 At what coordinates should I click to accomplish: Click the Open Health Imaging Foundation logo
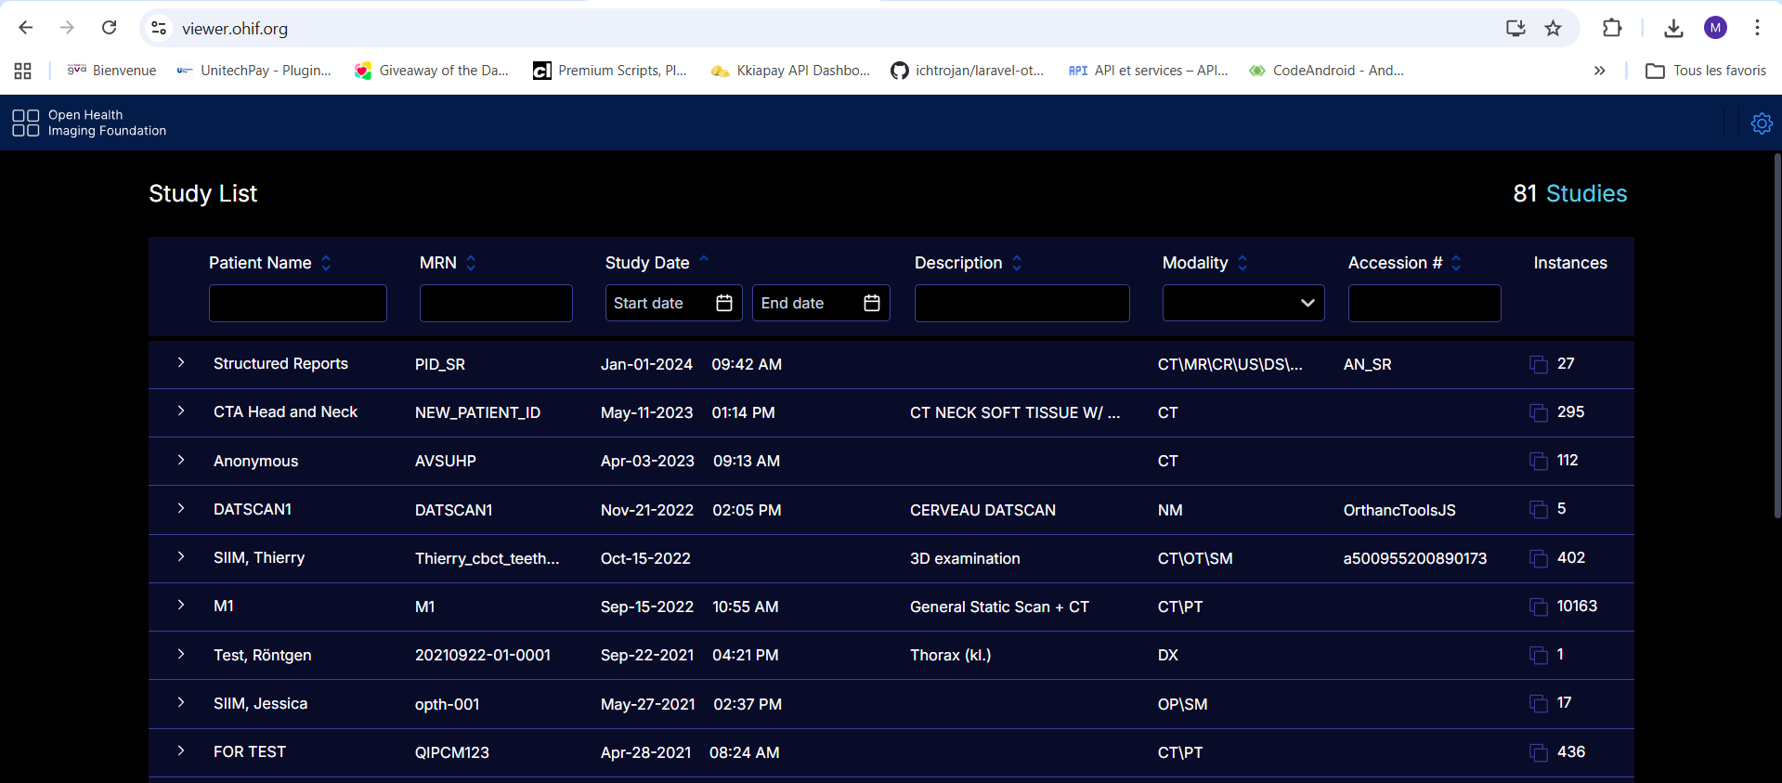pos(89,123)
